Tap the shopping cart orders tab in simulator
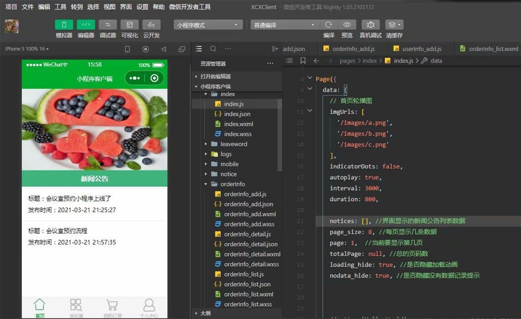 pos(112,308)
